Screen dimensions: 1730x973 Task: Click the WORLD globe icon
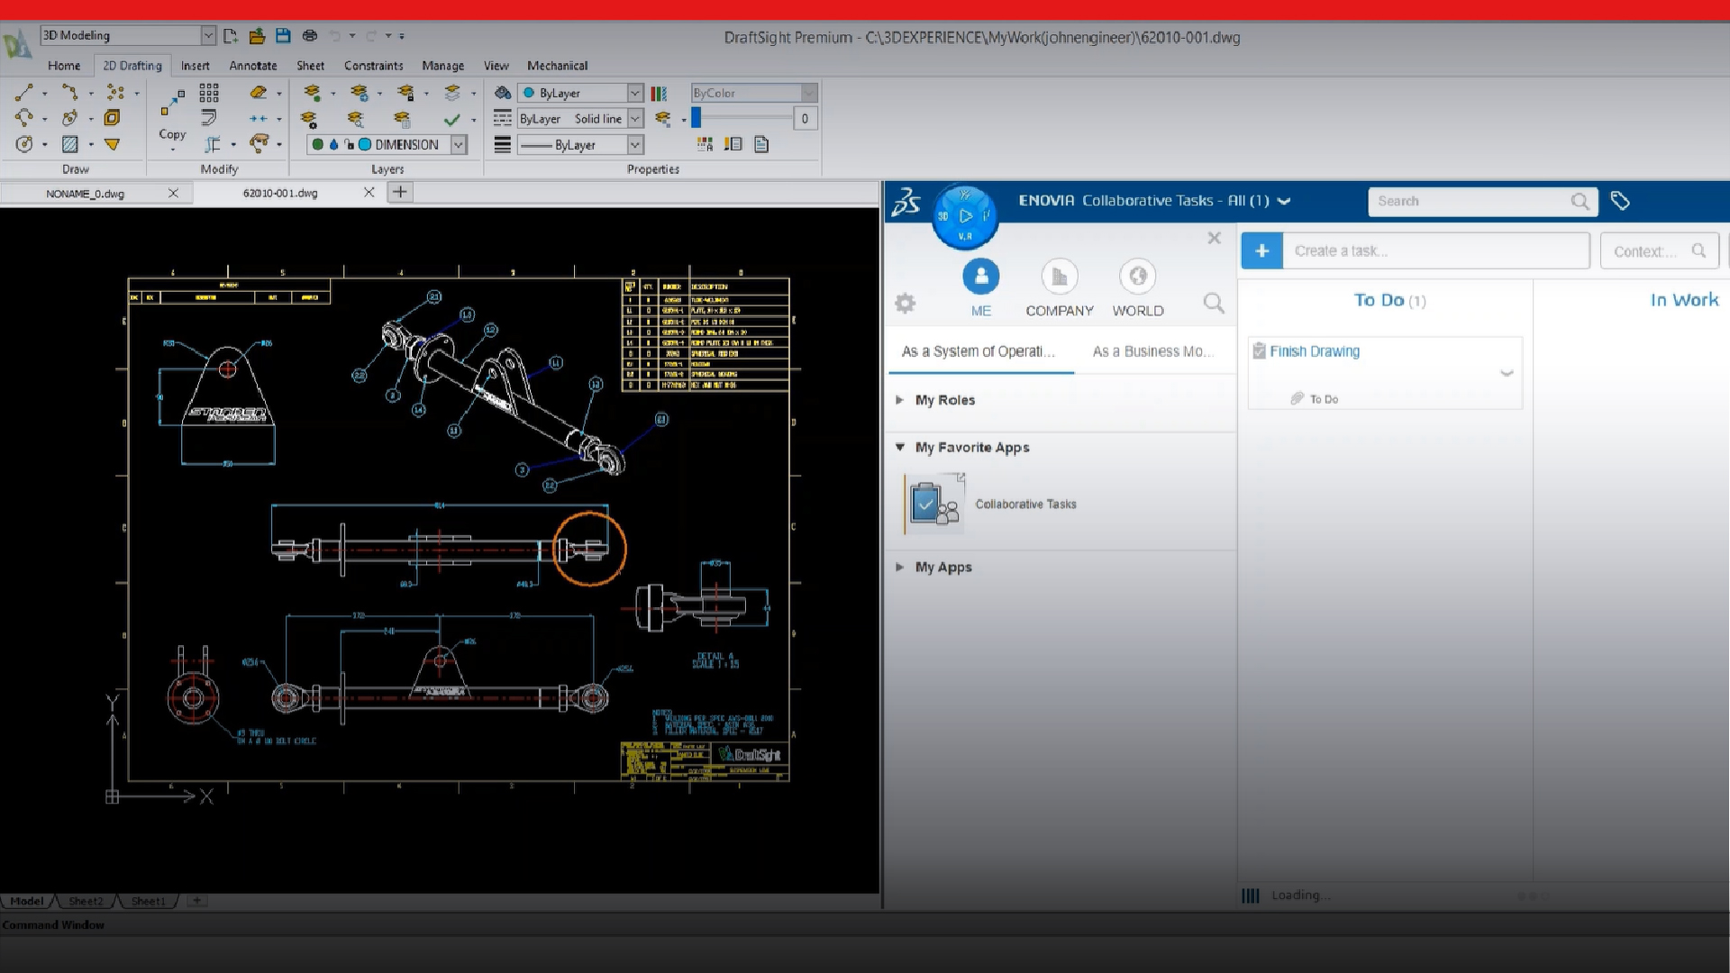(1138, 276)
